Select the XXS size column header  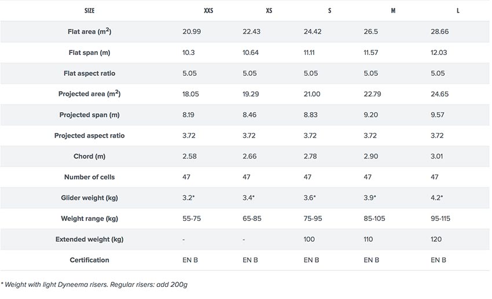[208, 10]
